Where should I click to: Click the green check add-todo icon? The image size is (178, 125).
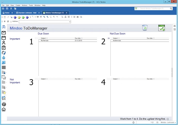(161, 28)
